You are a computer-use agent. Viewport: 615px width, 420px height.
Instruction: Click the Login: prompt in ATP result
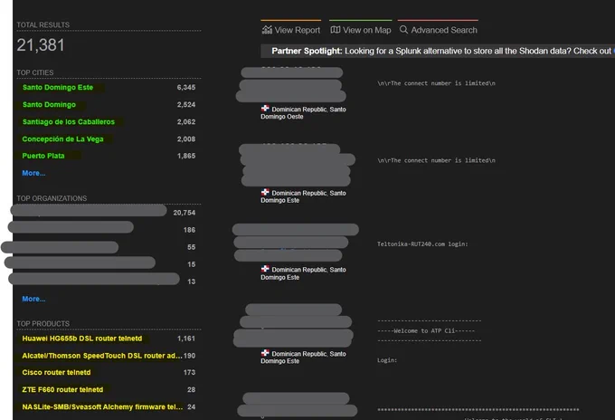click(x=387, y=360)
